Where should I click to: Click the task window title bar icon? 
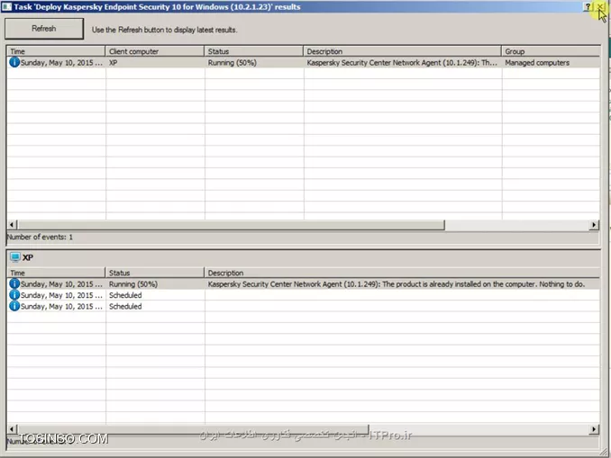[x=6, y=6]
